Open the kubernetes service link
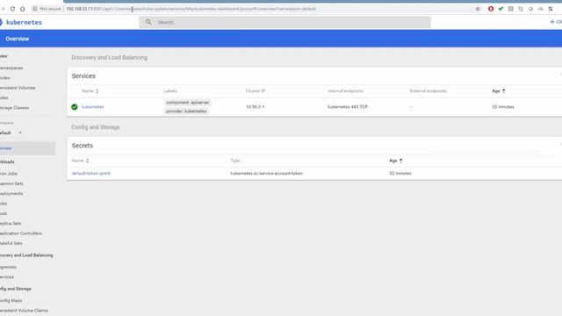Image resolution: width=562 pixels, height=316 pixels. [92, 107]
